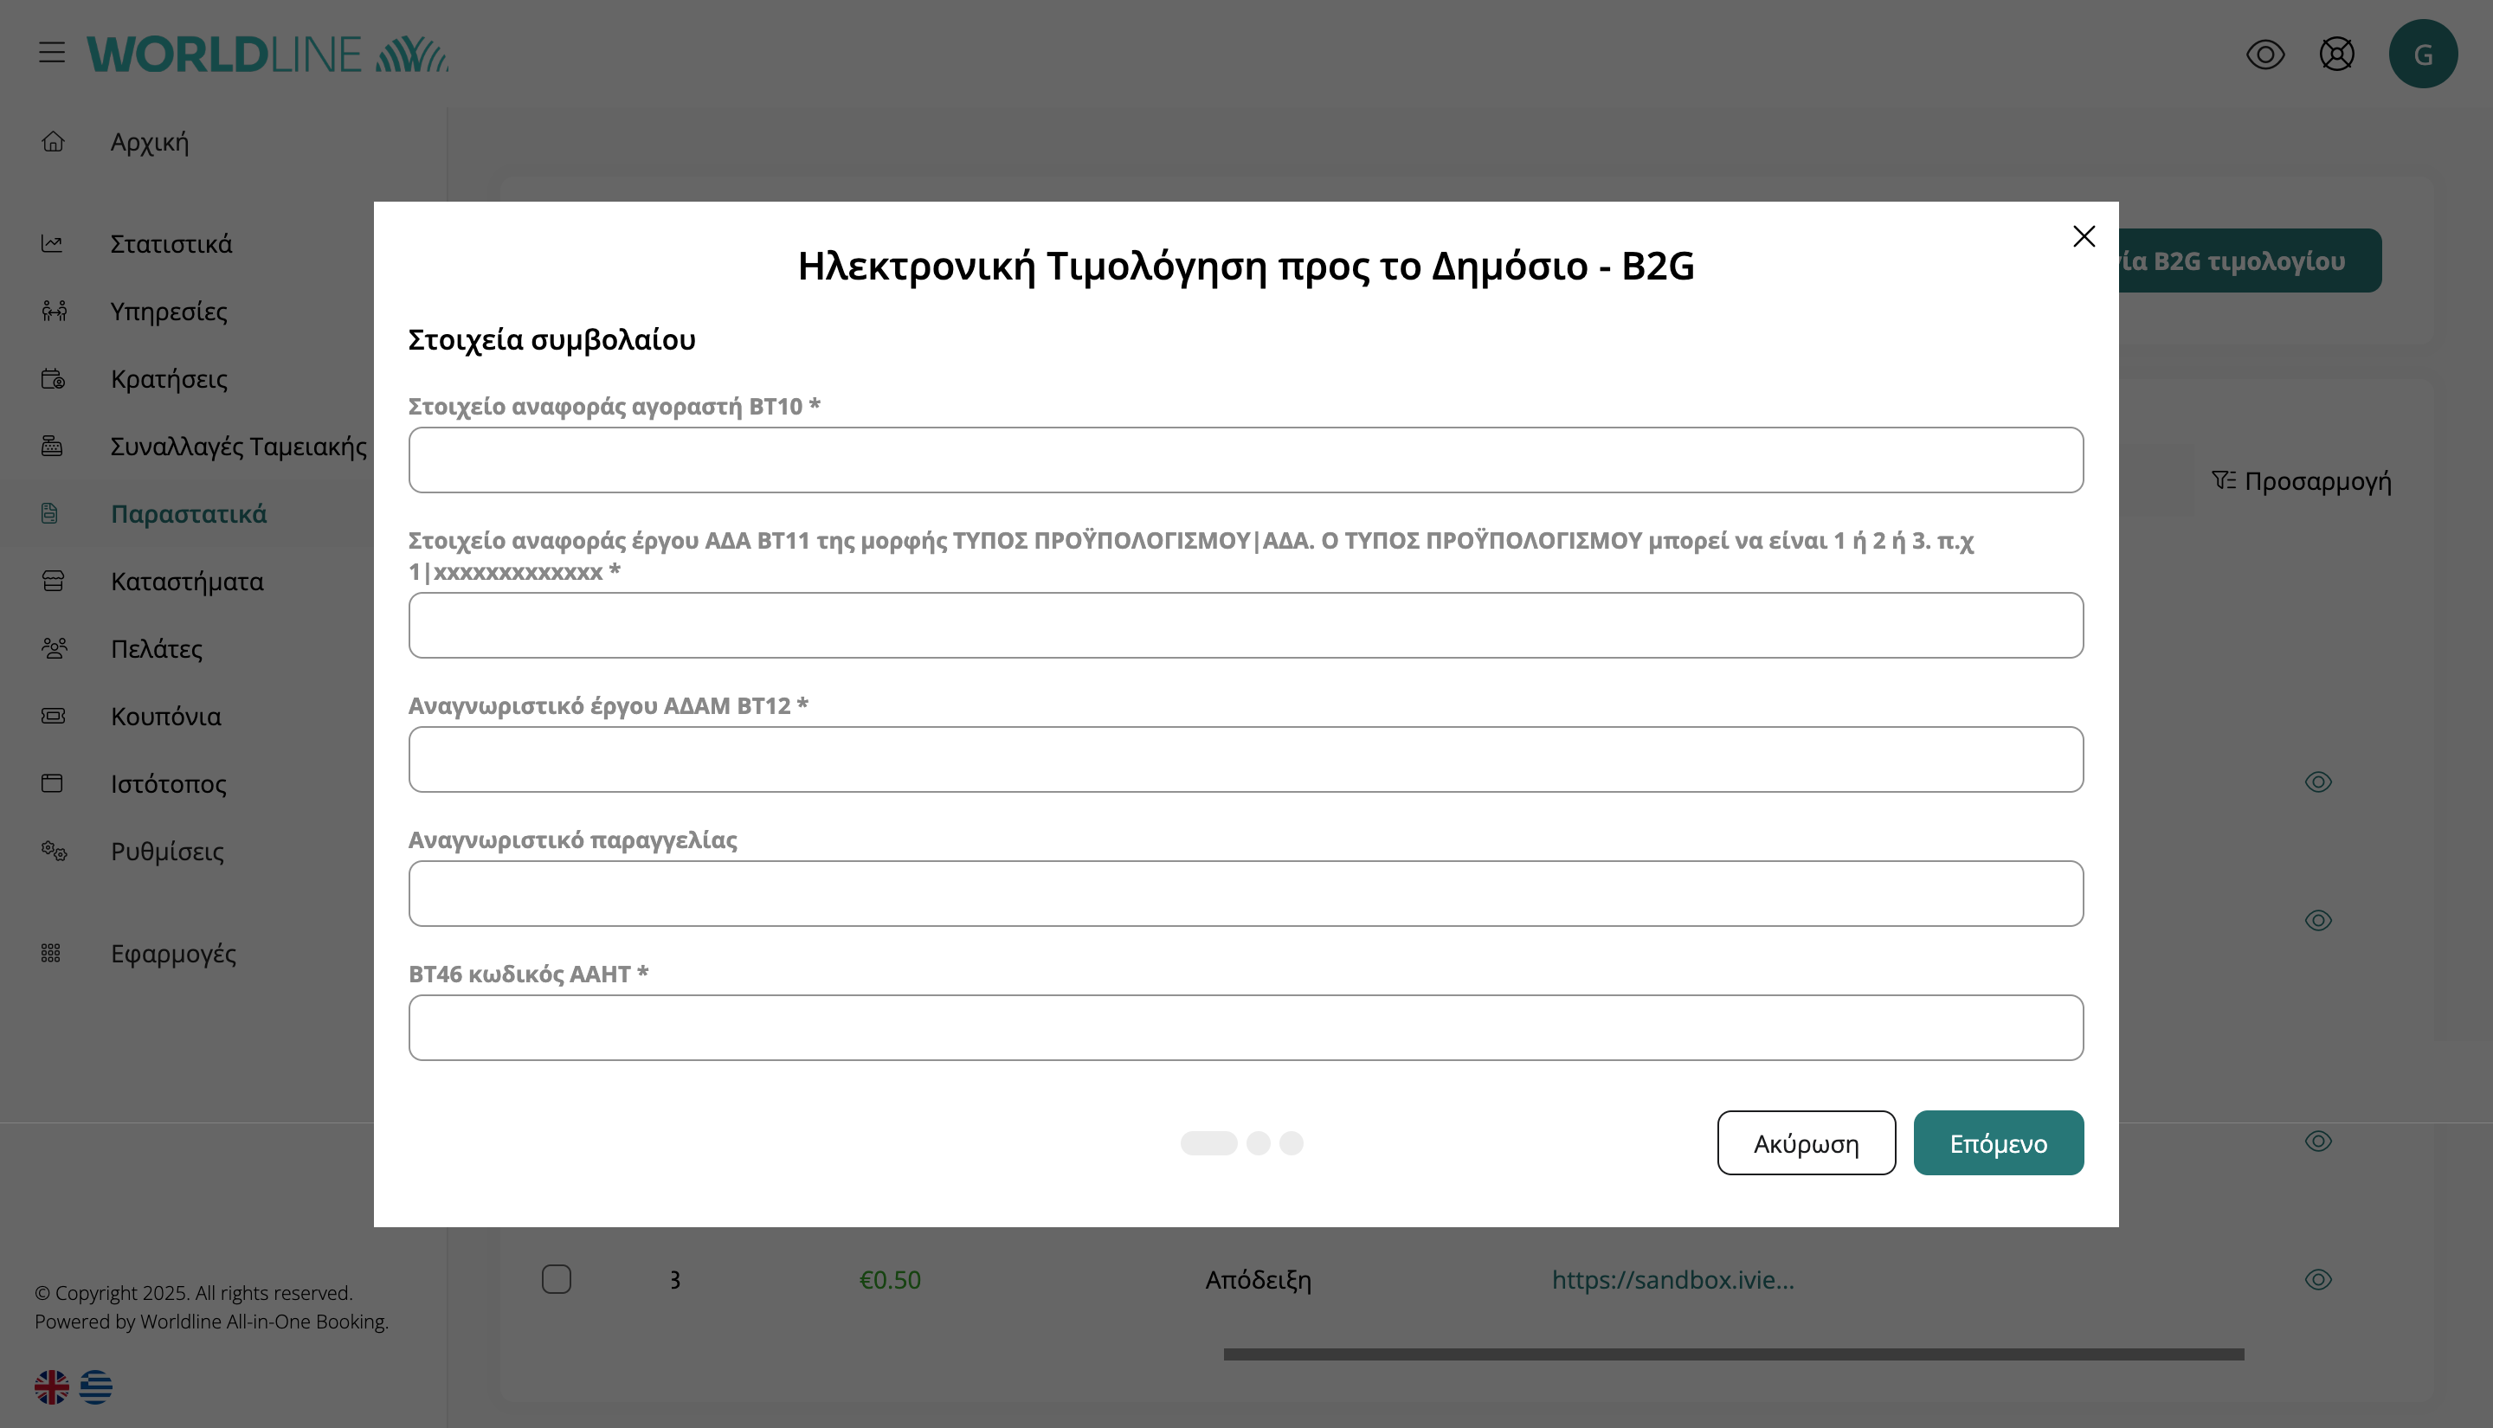This screenshot has height=1428, width=2493.
Task: Close the B2G dialog with X
Action: [x=2084, y=236]
